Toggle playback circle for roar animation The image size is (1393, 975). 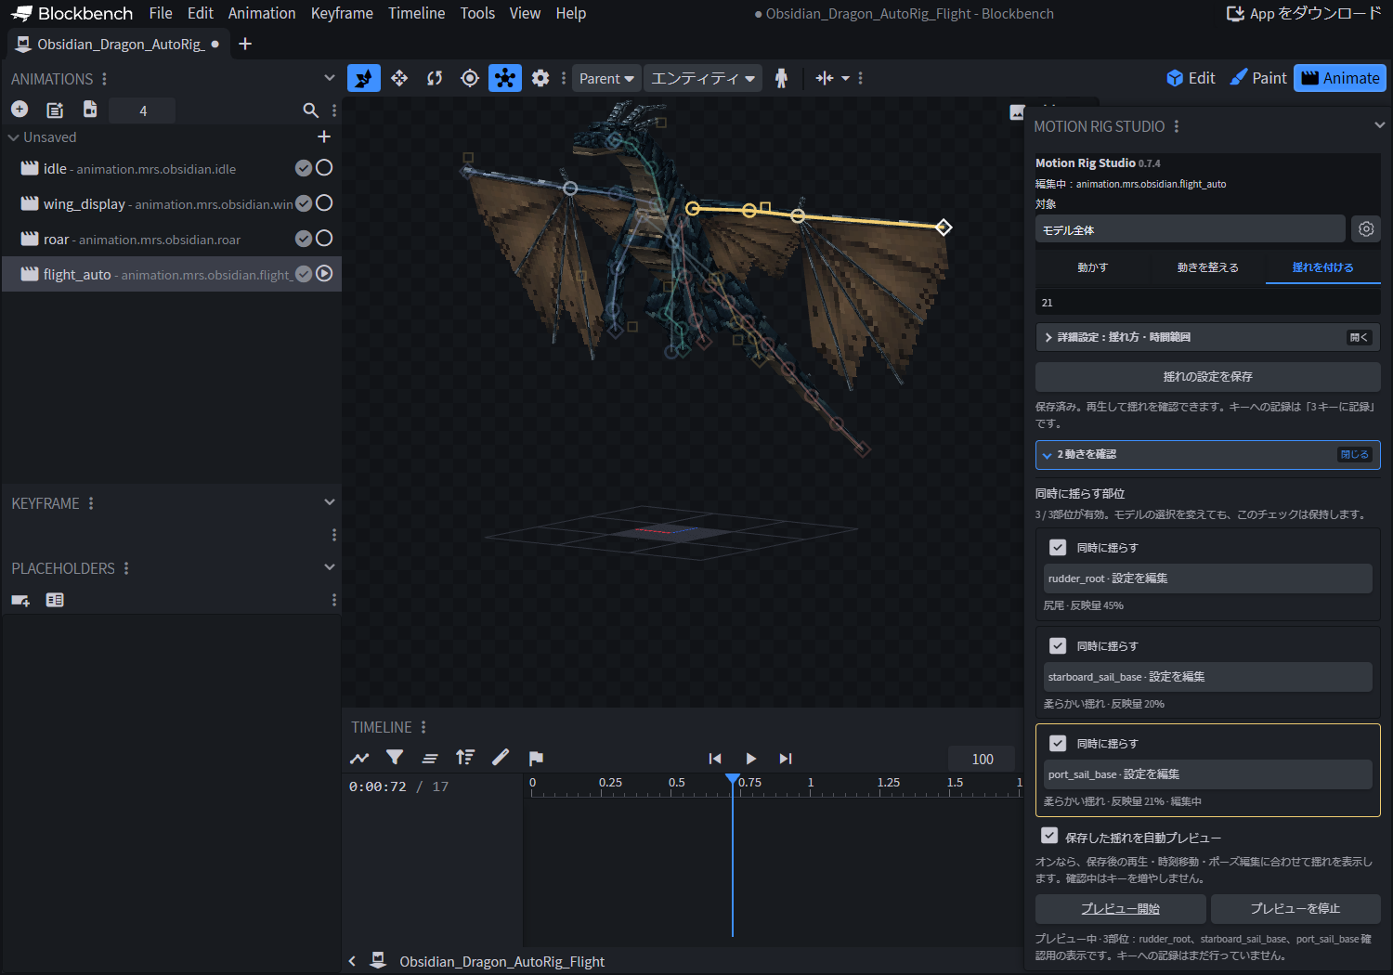[x=324, y=239]
